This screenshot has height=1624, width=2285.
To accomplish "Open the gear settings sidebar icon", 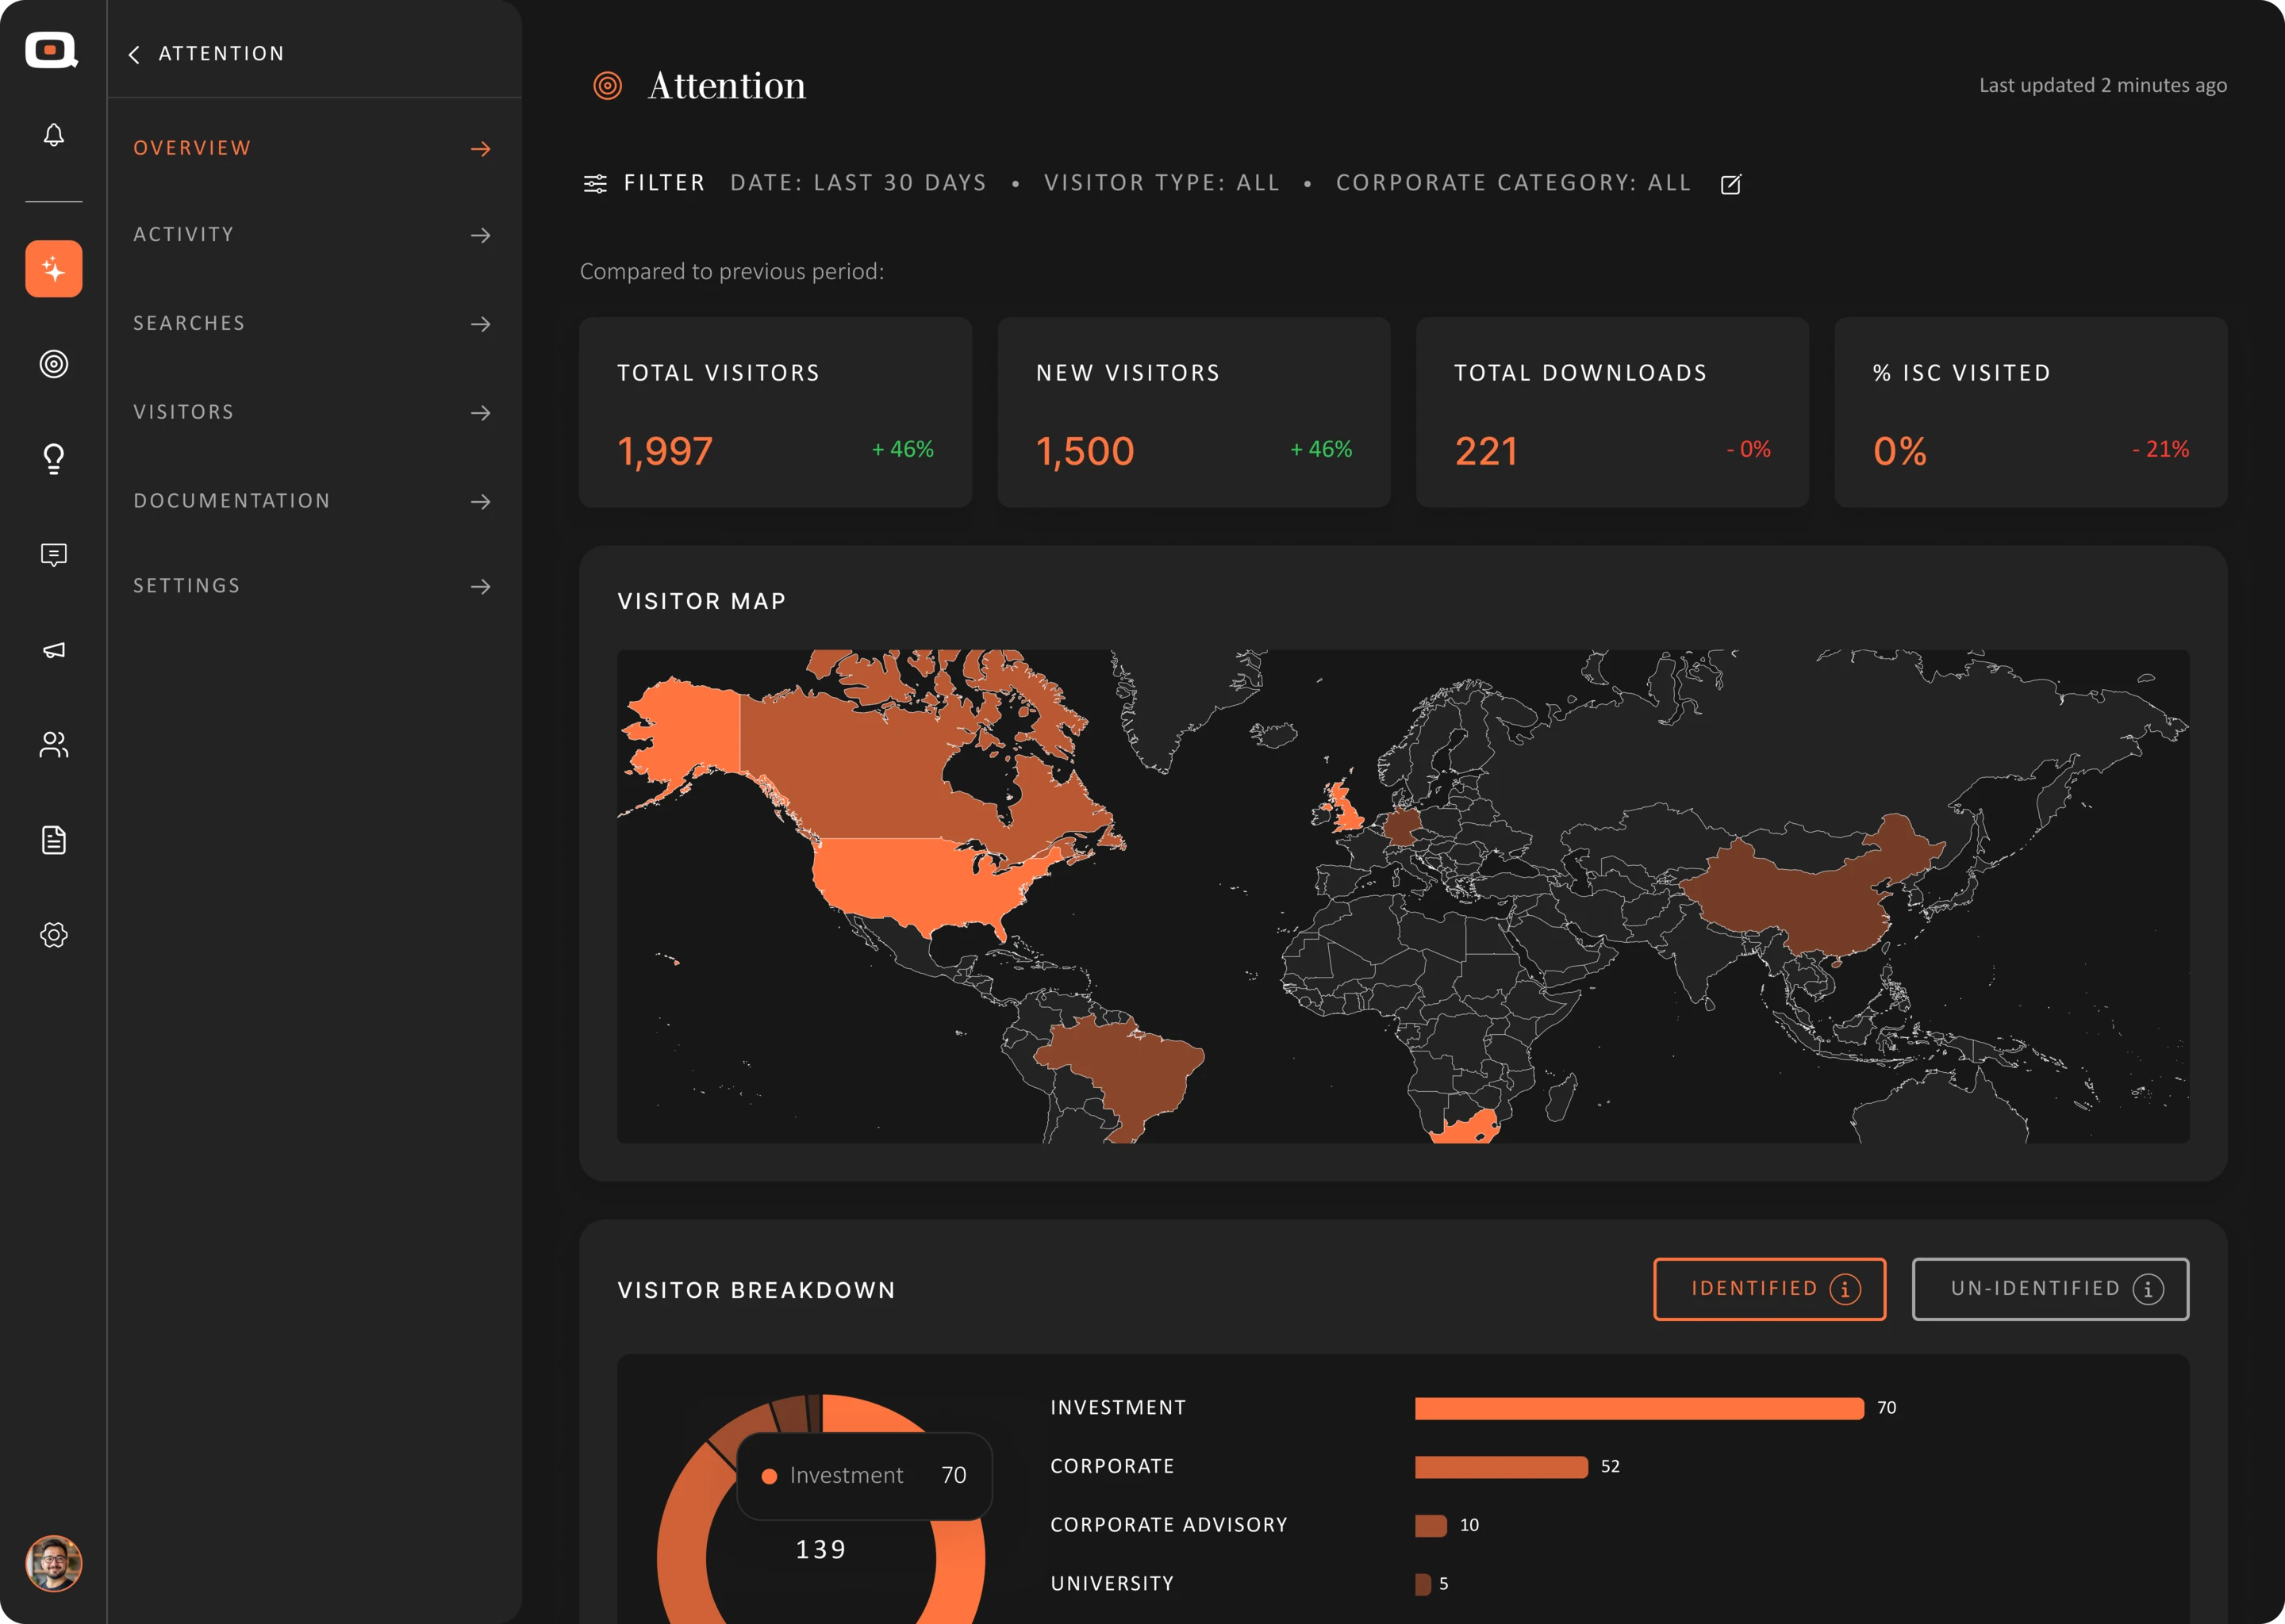I will [x=54, y=935].
